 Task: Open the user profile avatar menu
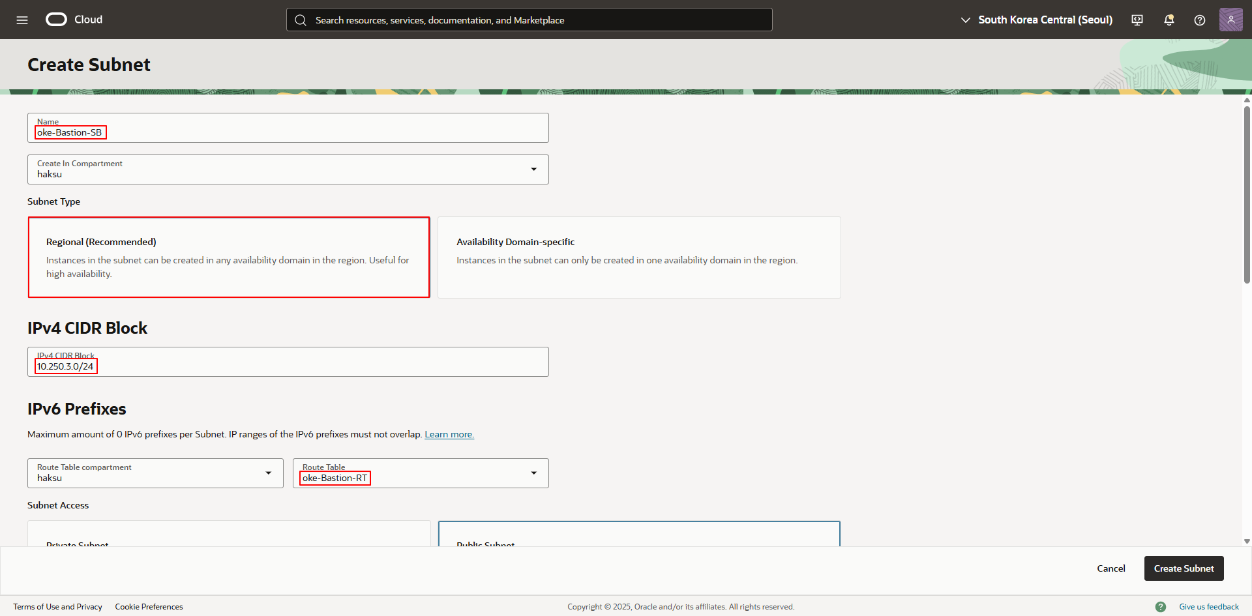coord(1230,20)
